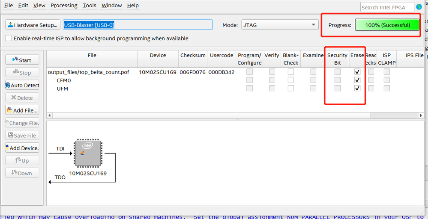This screenshot has height=219, width=428.
Task: Toggle Blank-Check checkbox for CFM0
Action: (x=291, y=80)
